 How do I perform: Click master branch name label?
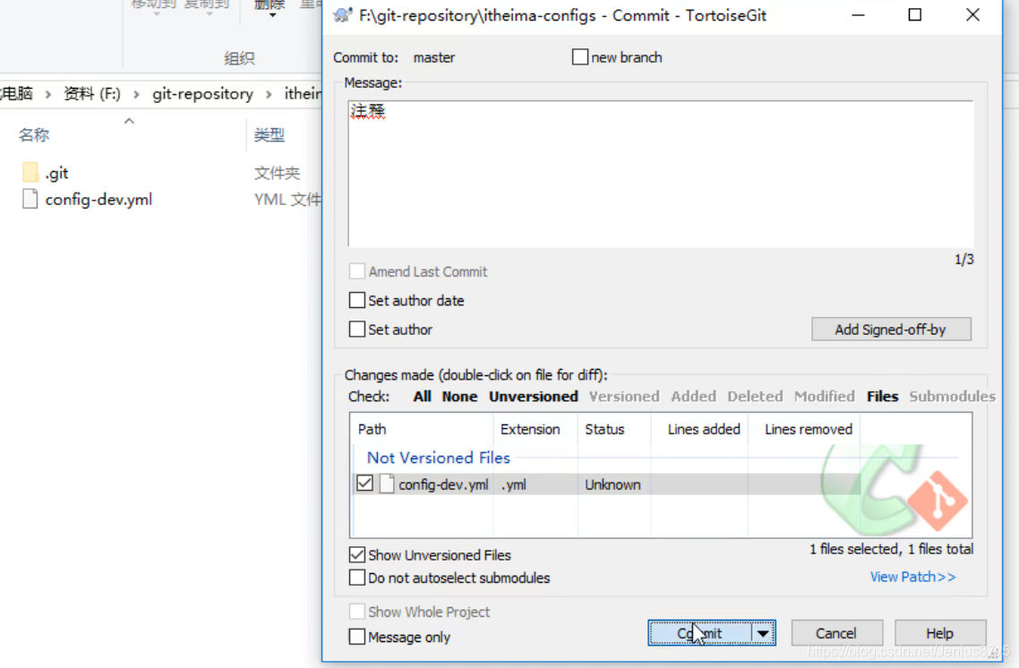434,57
